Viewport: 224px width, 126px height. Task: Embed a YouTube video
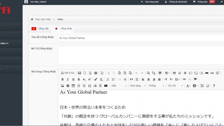(106, 86)
